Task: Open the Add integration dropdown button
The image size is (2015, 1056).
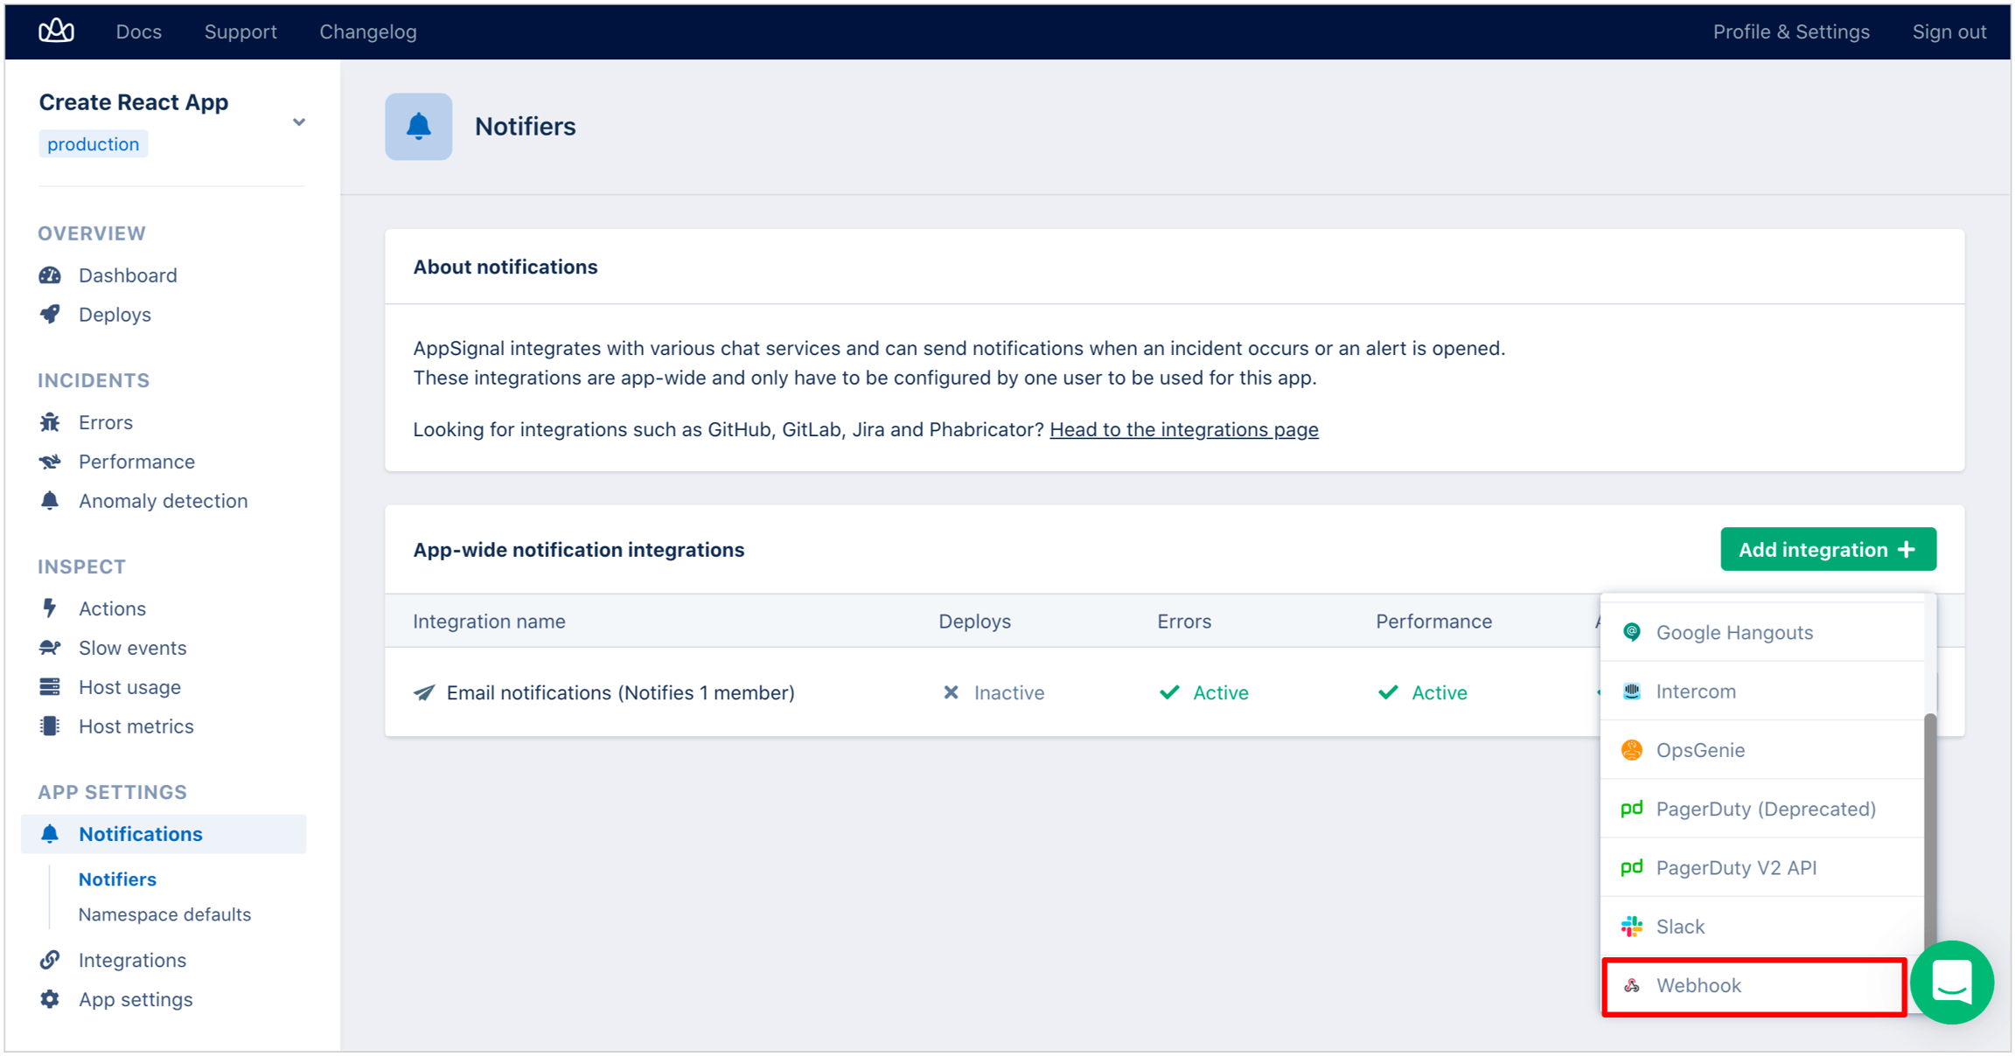Action: click(1828, 550)
